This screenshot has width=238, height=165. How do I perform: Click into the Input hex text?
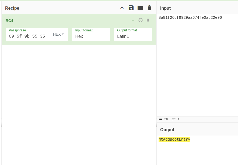tap(190, 18)
